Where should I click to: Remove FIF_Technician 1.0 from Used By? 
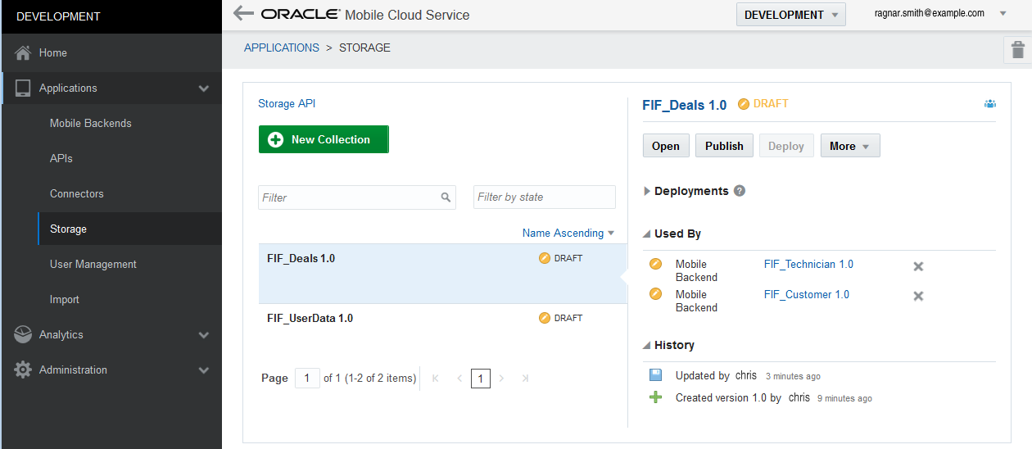[x=918, y=266]
